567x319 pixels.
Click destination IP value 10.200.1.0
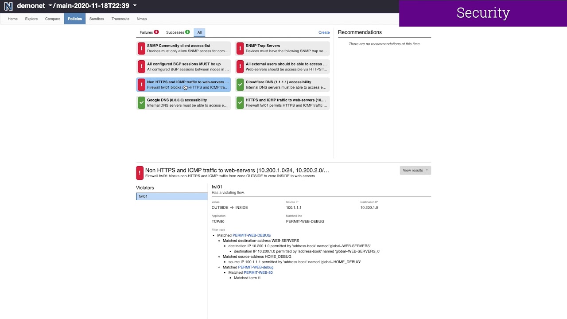pos(369,207)
